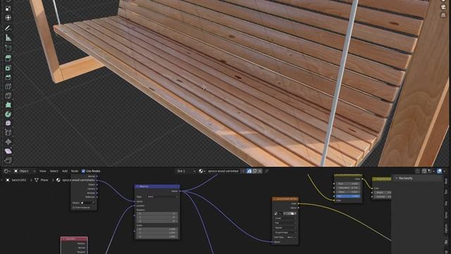This screenshot has width=451, height=254.
Task: Open the Add menu in node editor
Action: pyautogui.click(x=65, y=171)
